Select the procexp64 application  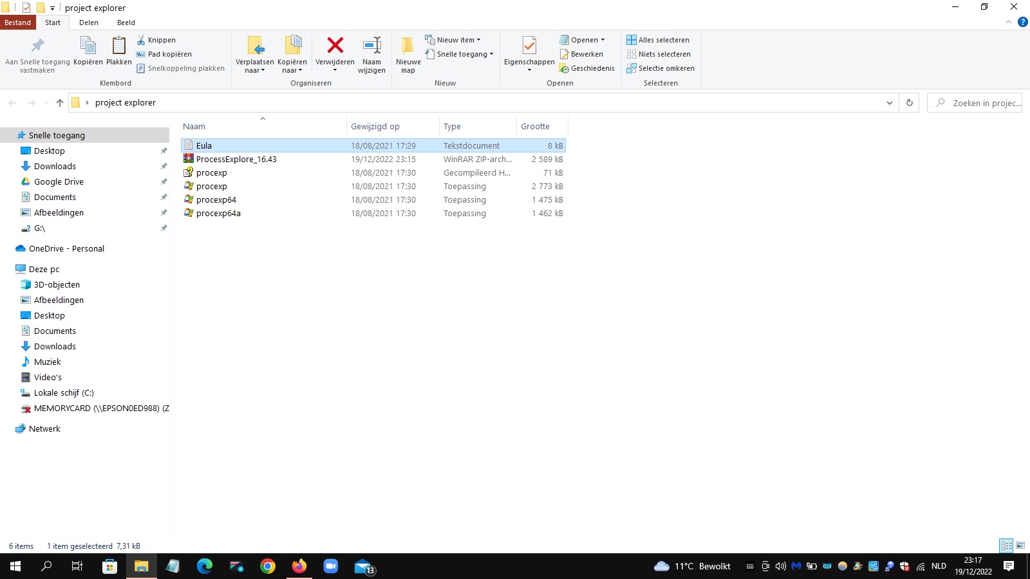373,199
